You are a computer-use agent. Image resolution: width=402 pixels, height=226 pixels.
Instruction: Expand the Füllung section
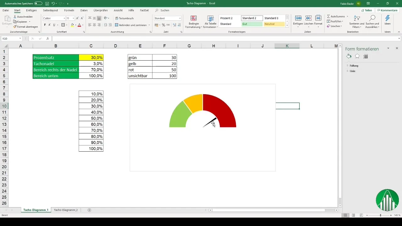(x=354, y=66)
